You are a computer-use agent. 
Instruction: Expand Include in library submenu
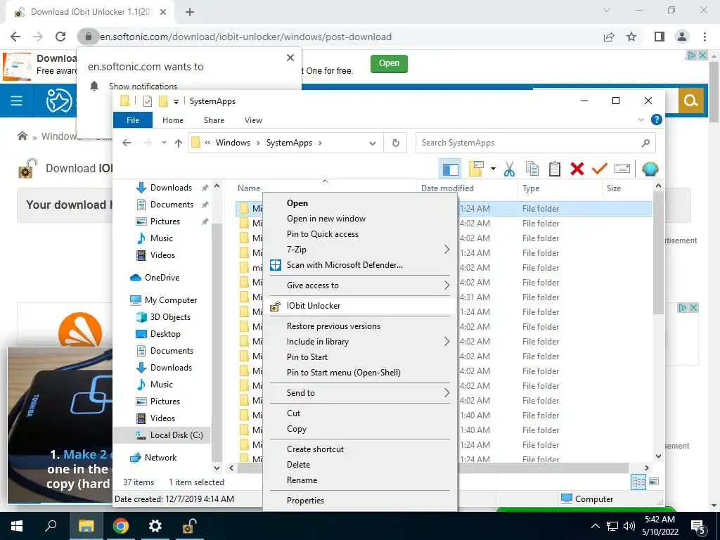pos(361,342)
